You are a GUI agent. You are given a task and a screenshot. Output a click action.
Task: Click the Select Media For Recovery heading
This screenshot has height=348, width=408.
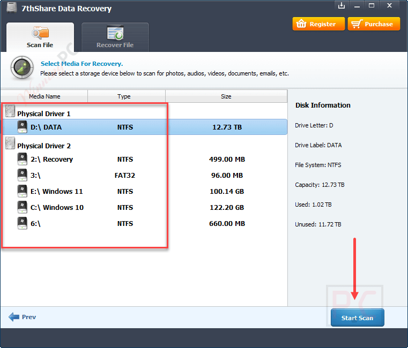(81, 64)
